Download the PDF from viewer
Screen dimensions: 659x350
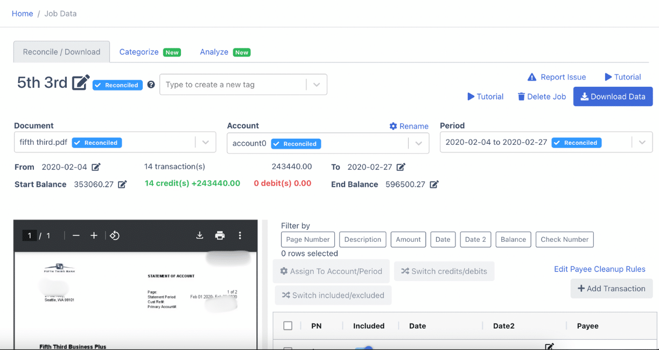tap(199, 235)
